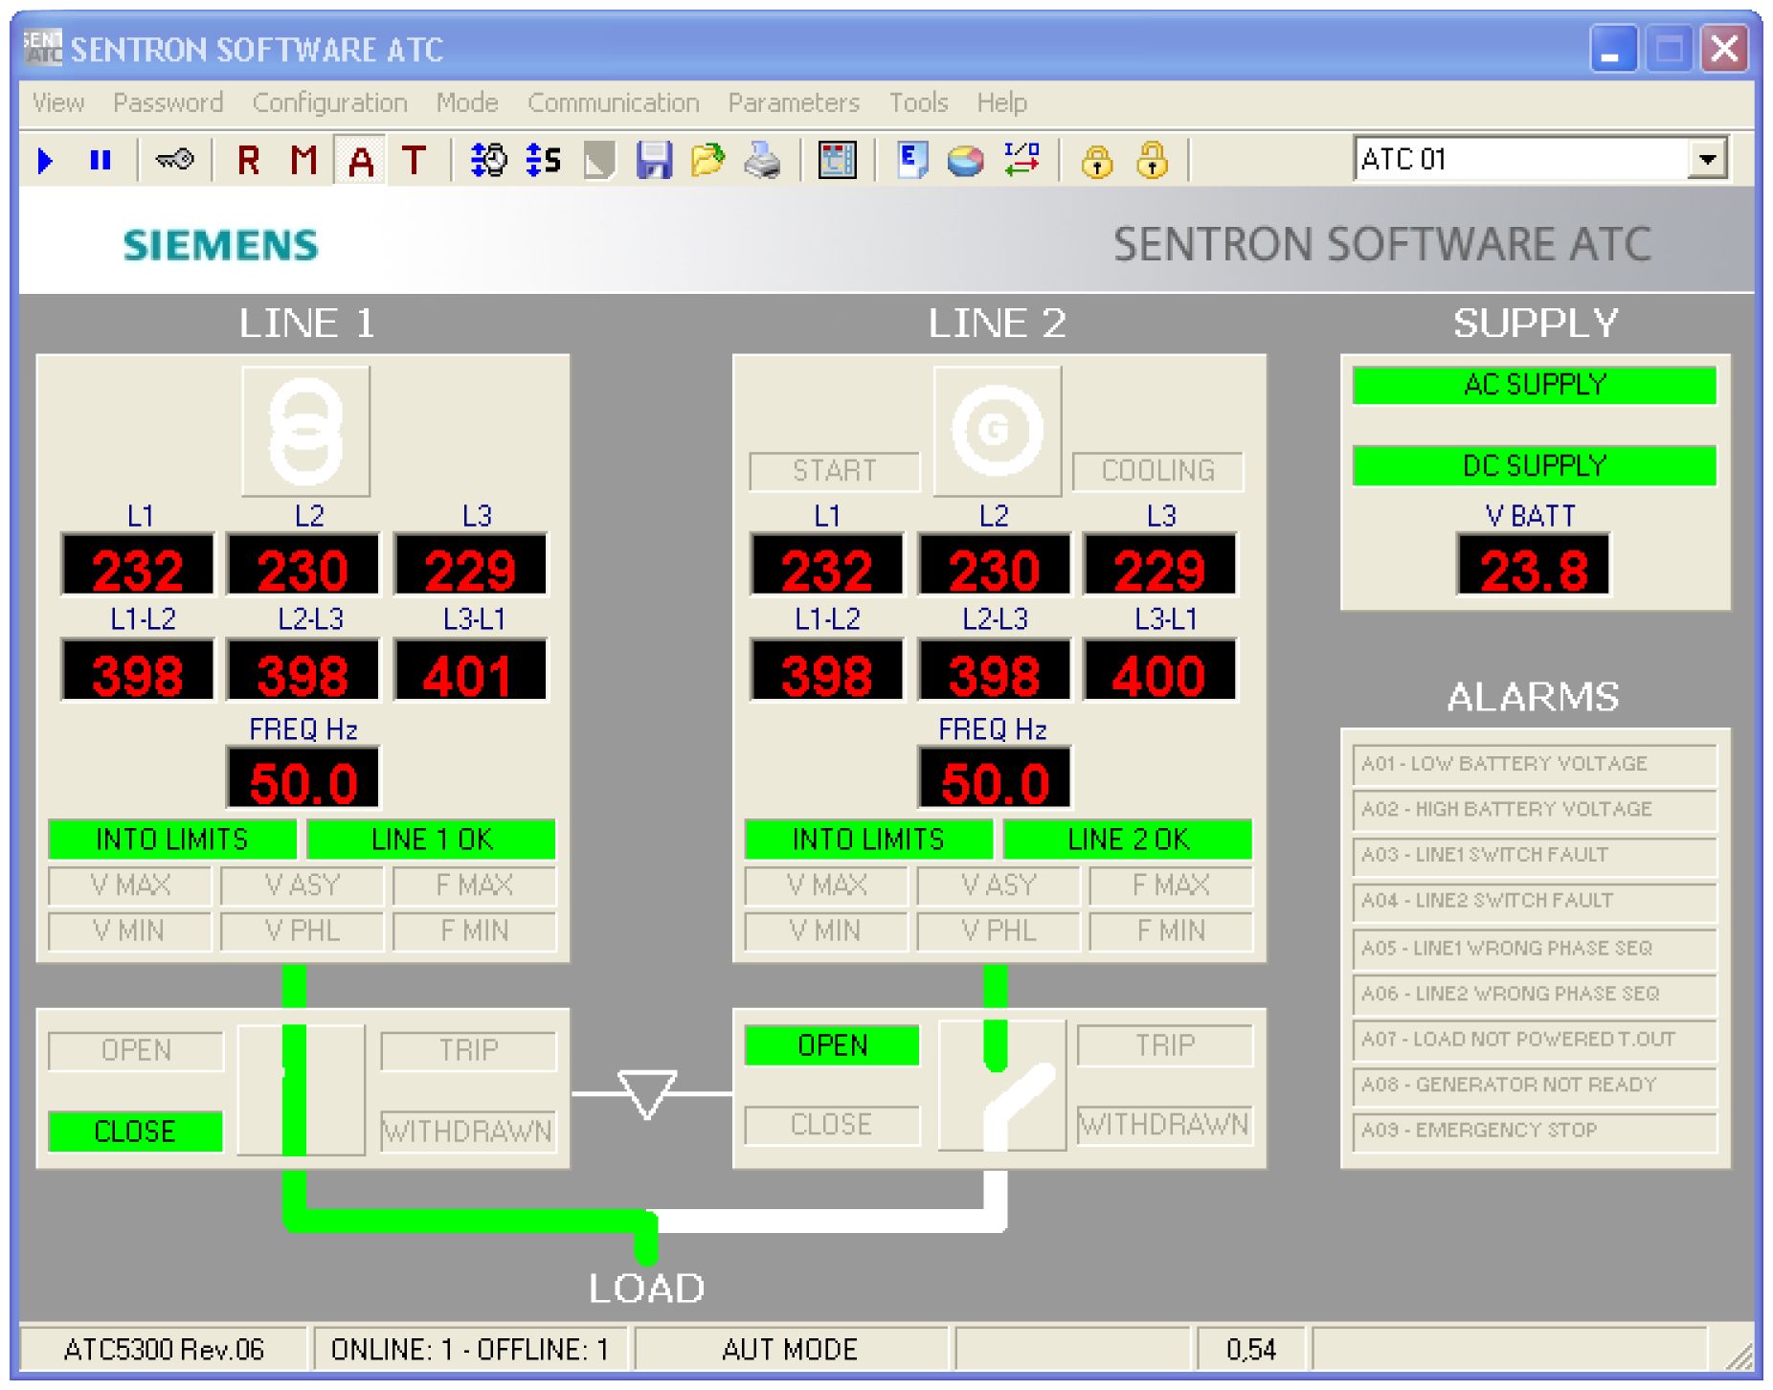Open the Configuration menu
This screenshot has width=1773, height=1390.
click(x=330, y=102)
